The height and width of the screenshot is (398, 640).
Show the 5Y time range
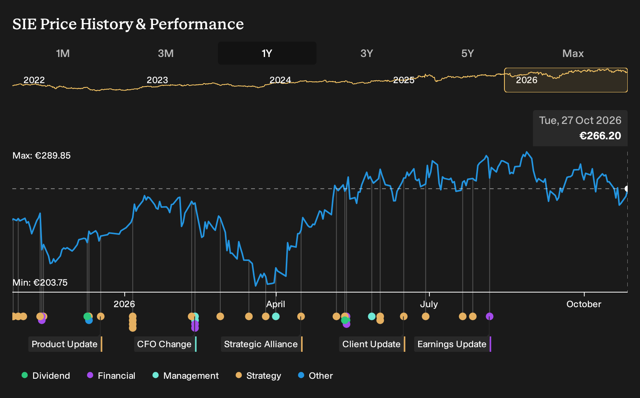pyautogui.click(x=467, y=53)
